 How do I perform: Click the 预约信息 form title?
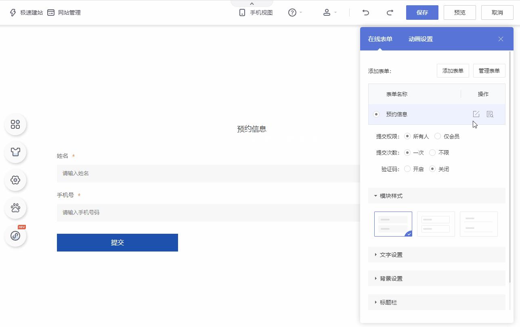252,129
